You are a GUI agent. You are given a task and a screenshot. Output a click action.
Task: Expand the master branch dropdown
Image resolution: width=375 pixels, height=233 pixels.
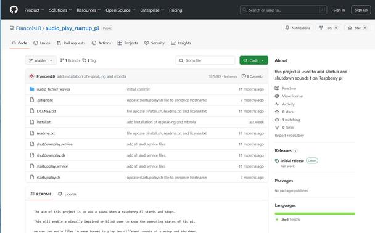click(41, 60)
